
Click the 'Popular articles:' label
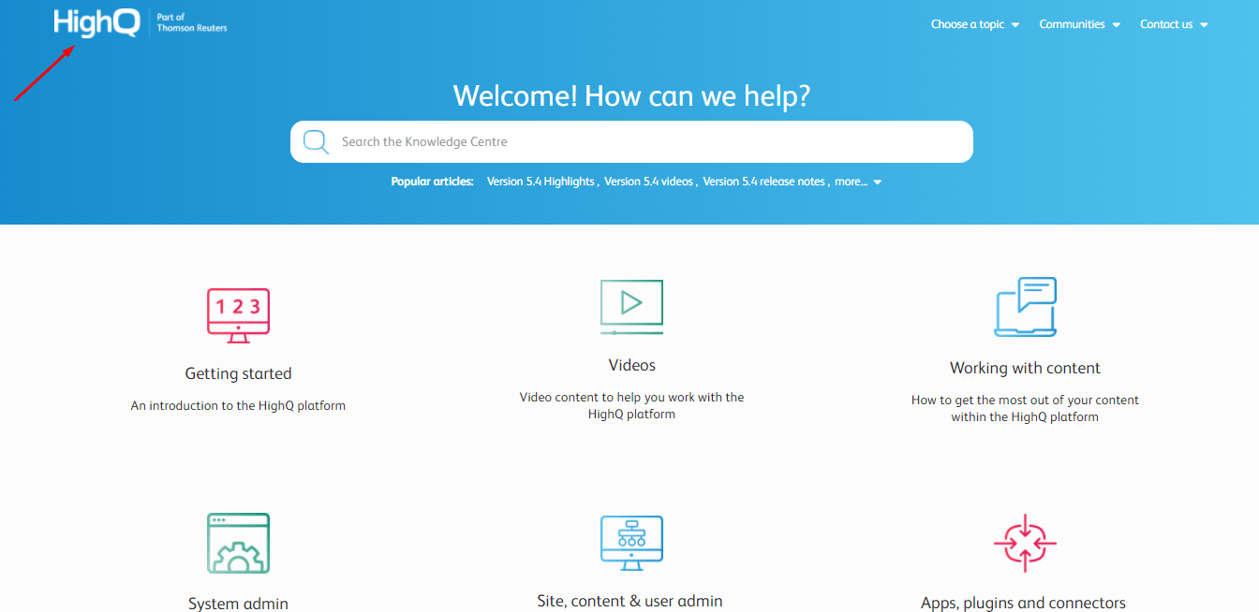tap(432, 182)
